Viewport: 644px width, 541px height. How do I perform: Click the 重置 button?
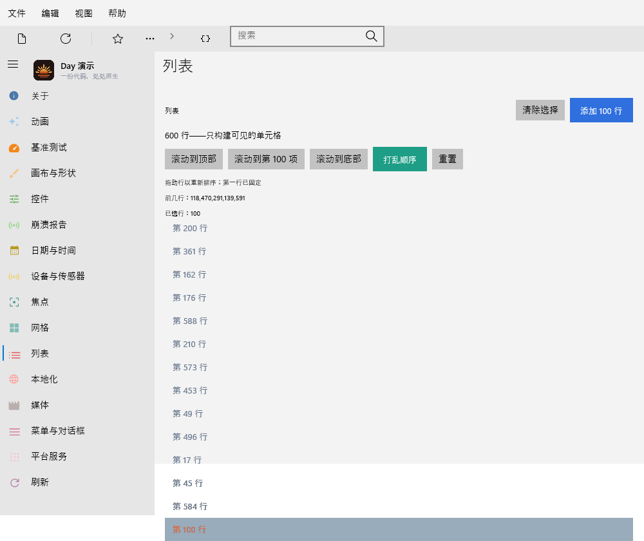448,159
